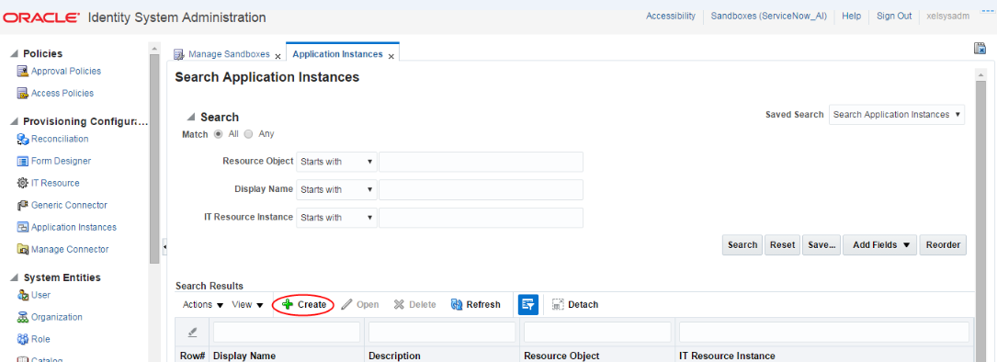
Task: Click the Form Designer icon
Action: pyautogui.click(x=22, y=161)
